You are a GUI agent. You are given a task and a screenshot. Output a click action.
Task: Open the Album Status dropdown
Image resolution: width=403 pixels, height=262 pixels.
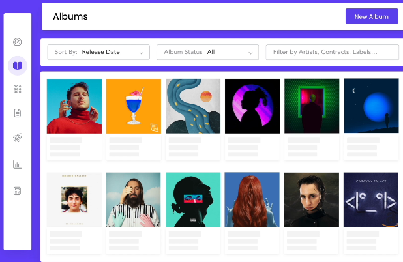click(207, 52)
